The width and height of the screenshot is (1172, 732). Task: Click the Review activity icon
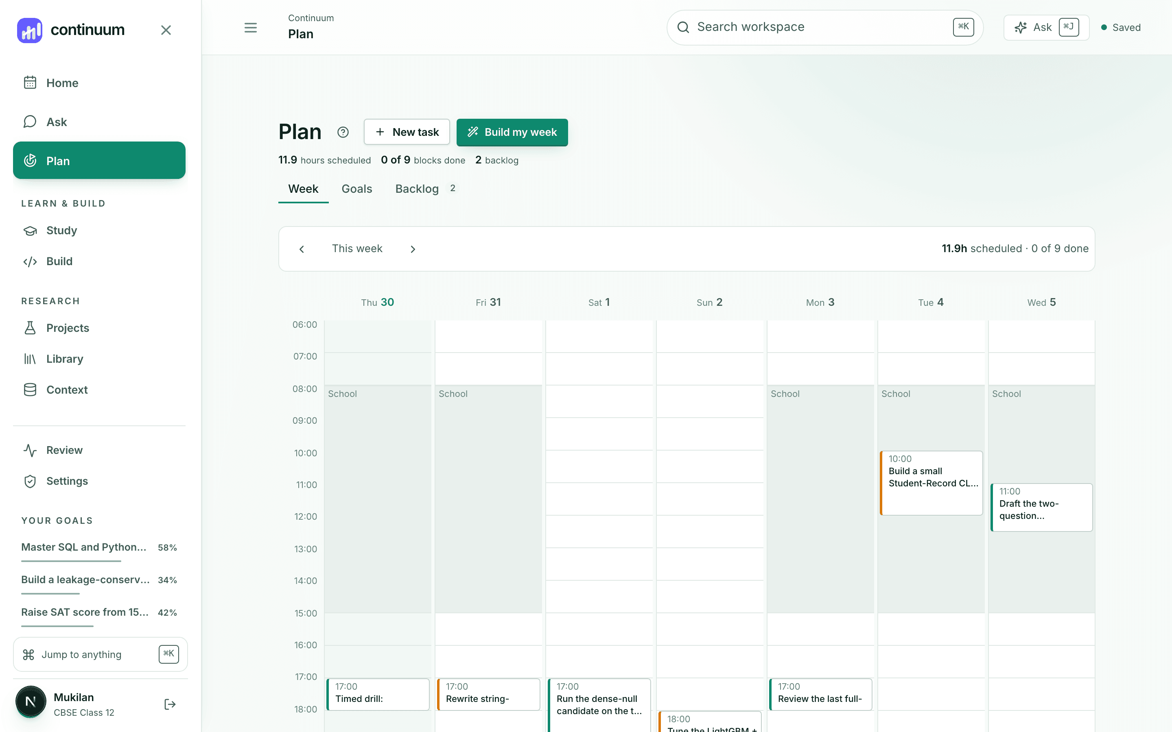[x=30, y=450]
